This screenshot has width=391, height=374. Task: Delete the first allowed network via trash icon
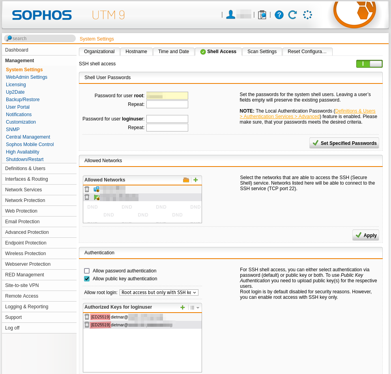[x=87, y=189]
